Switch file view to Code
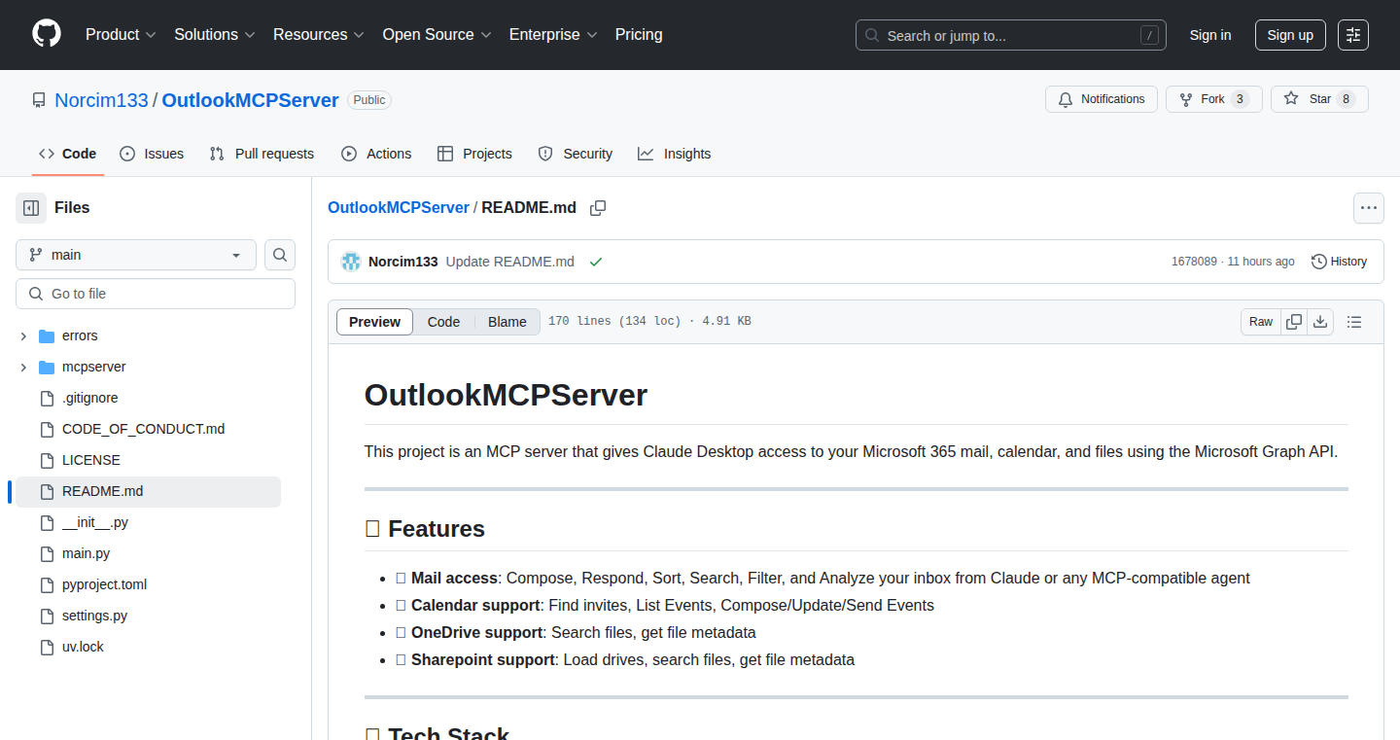The image size is (1400, 740). [x=443, y=322]
